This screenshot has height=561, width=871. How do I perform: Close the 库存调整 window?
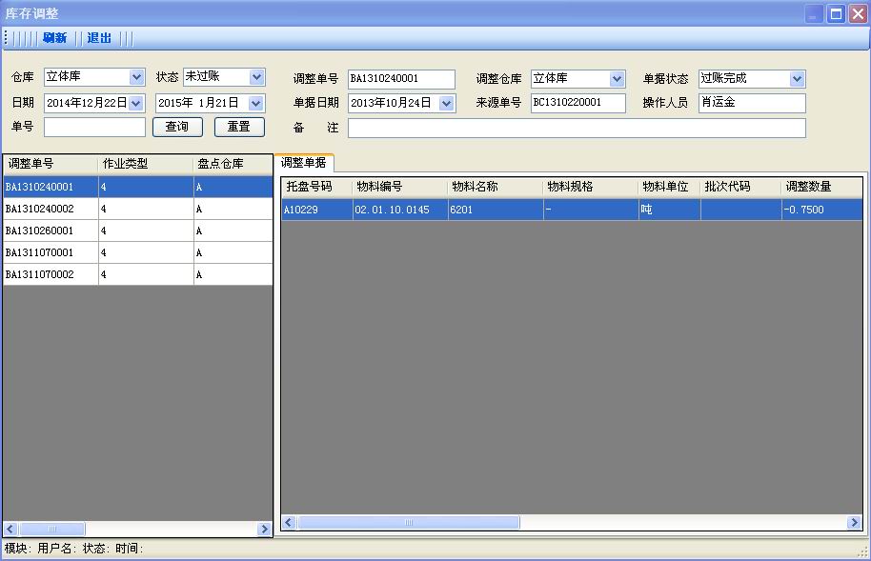coord(858,14)
